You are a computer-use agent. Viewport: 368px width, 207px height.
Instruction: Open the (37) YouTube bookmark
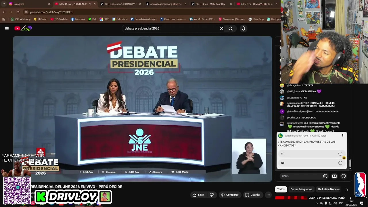pos(59,19)
